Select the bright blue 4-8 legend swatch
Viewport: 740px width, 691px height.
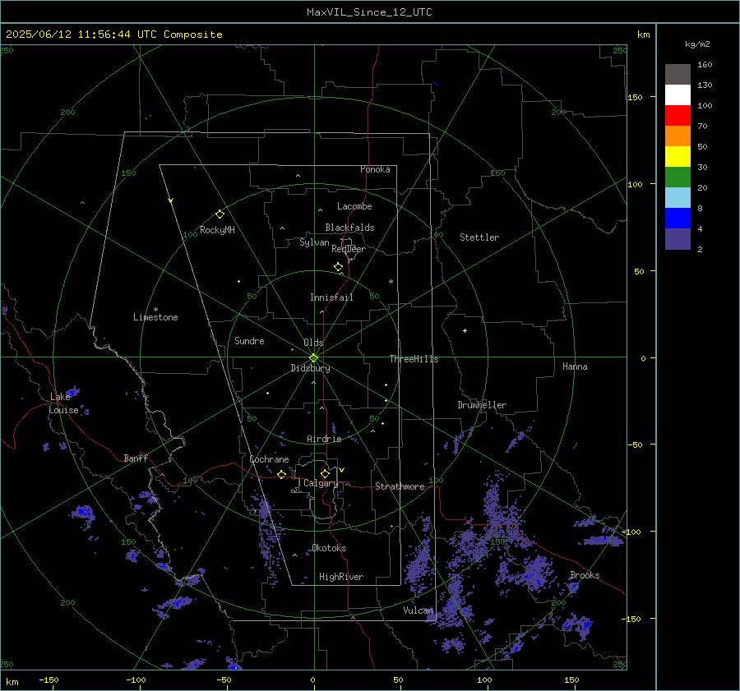click(678, 219)
